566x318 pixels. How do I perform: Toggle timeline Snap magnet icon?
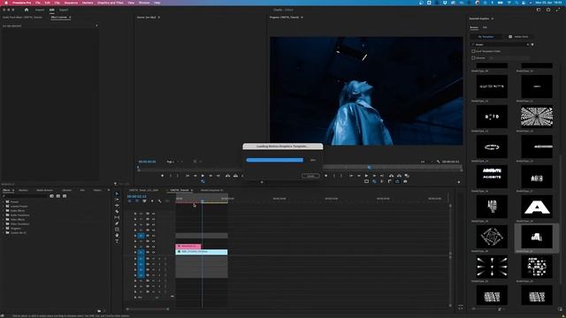tap(137, 201)
